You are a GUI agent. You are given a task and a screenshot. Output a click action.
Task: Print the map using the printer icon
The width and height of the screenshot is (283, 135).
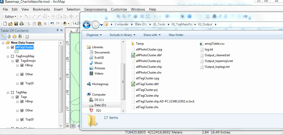point(22,24)
